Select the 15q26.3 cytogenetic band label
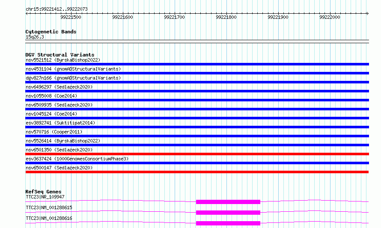The width and height of the screenshot is (381, 228). point(35,37)
